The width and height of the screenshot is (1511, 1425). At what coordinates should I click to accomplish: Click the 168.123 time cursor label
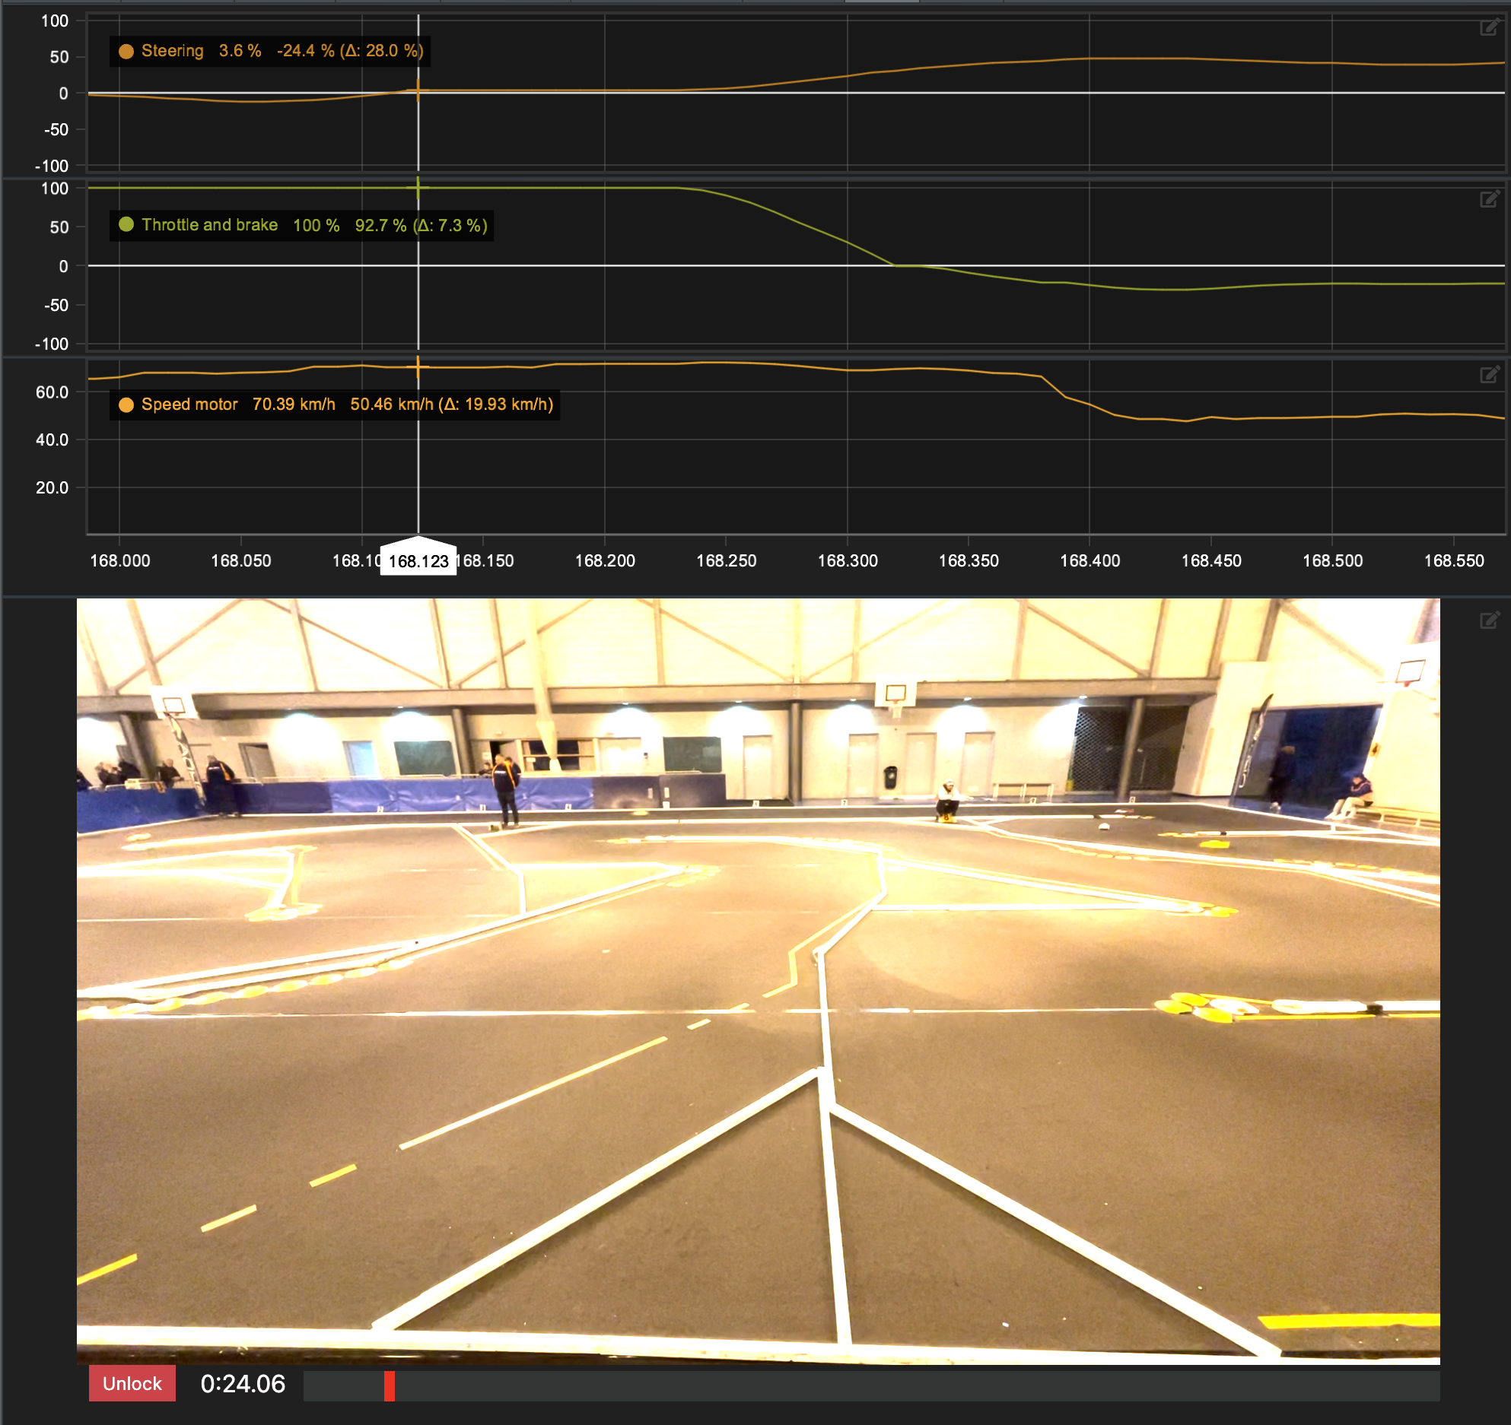click(x=418, y=561)
